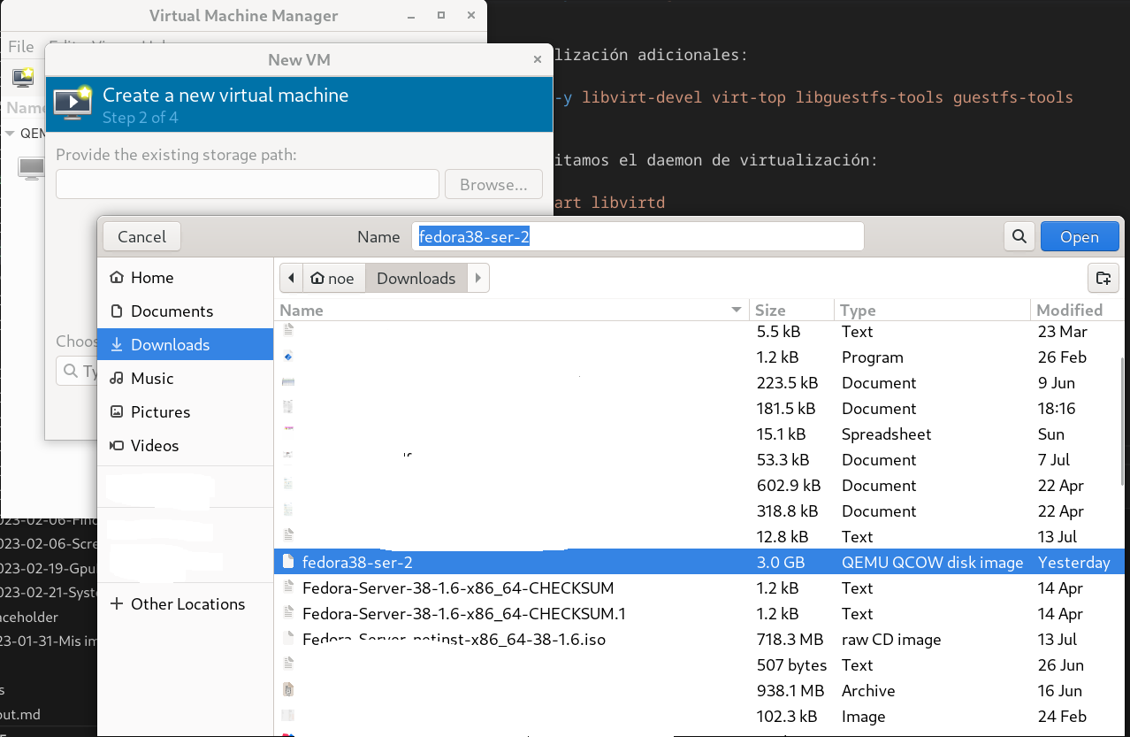Sort files by the Name column header

point(512,310)
